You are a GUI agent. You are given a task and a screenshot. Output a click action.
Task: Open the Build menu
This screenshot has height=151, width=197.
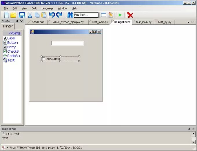(34, 8)
